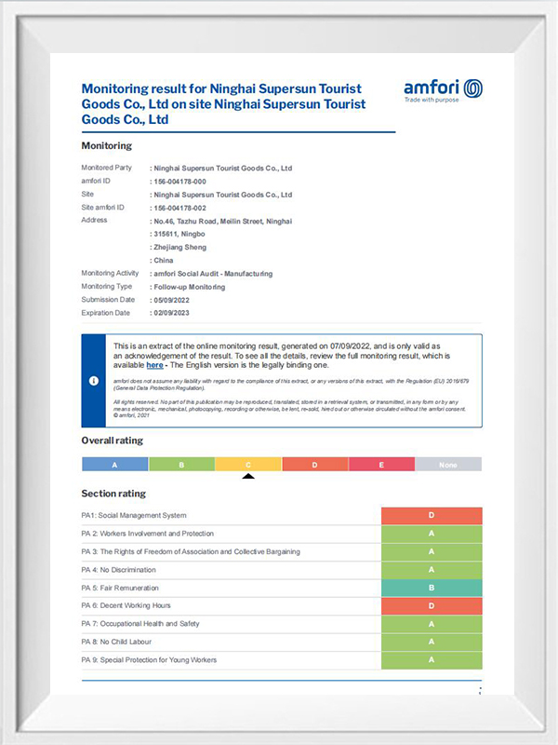
Task: Click the A rating for PA 7
Action: (432, 624)
